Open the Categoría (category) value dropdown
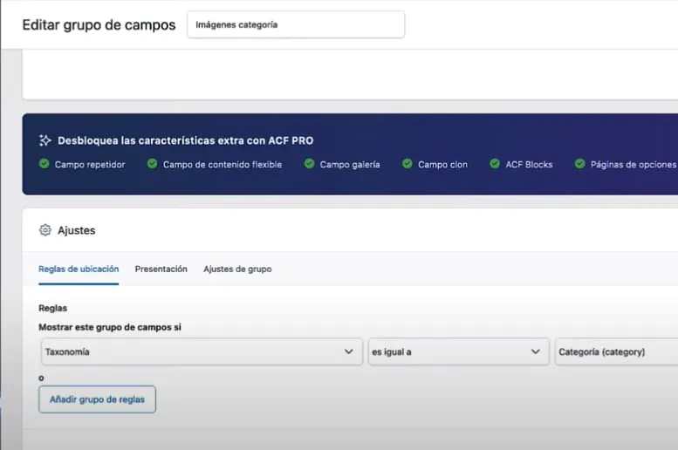Image resolution: width=678 pixels, height=450 pixels. tap(617, 351)
